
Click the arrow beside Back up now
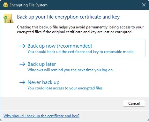[22, 46]
